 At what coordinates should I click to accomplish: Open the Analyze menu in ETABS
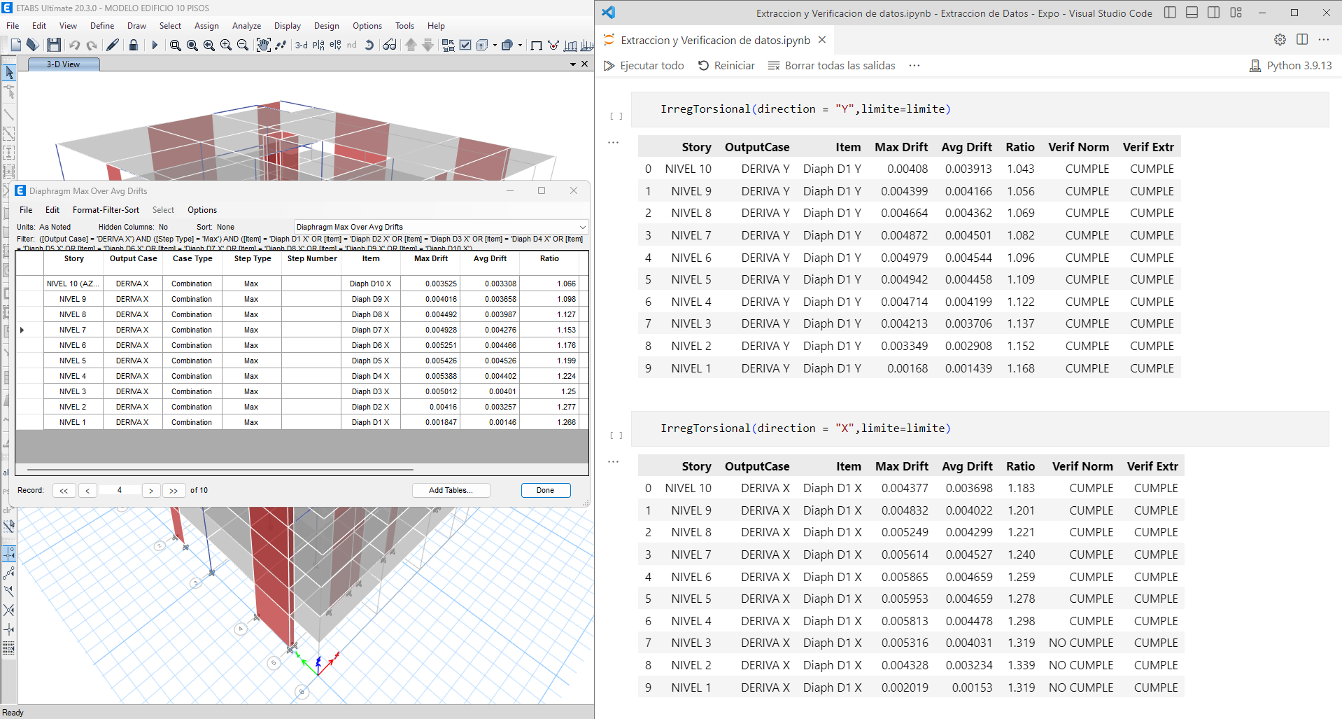[246, 26]
